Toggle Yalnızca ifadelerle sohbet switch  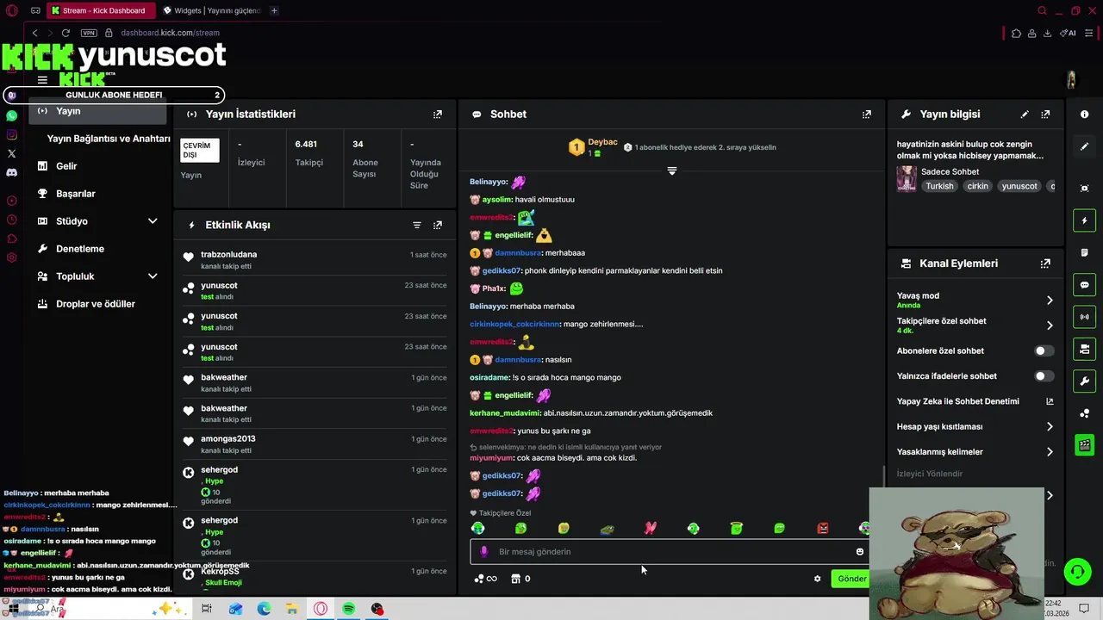click(x=1044, y=376)
